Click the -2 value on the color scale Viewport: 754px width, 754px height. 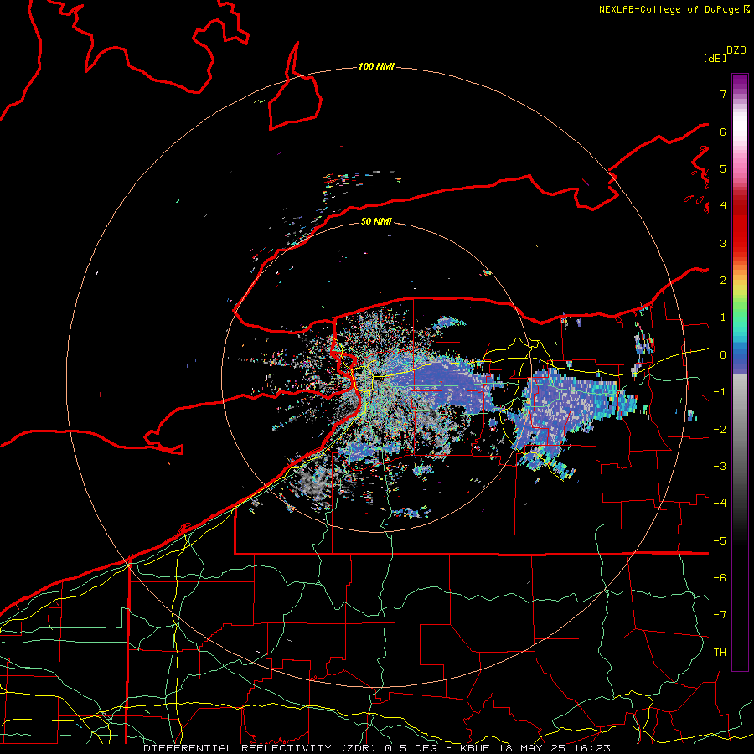[720, 430]
